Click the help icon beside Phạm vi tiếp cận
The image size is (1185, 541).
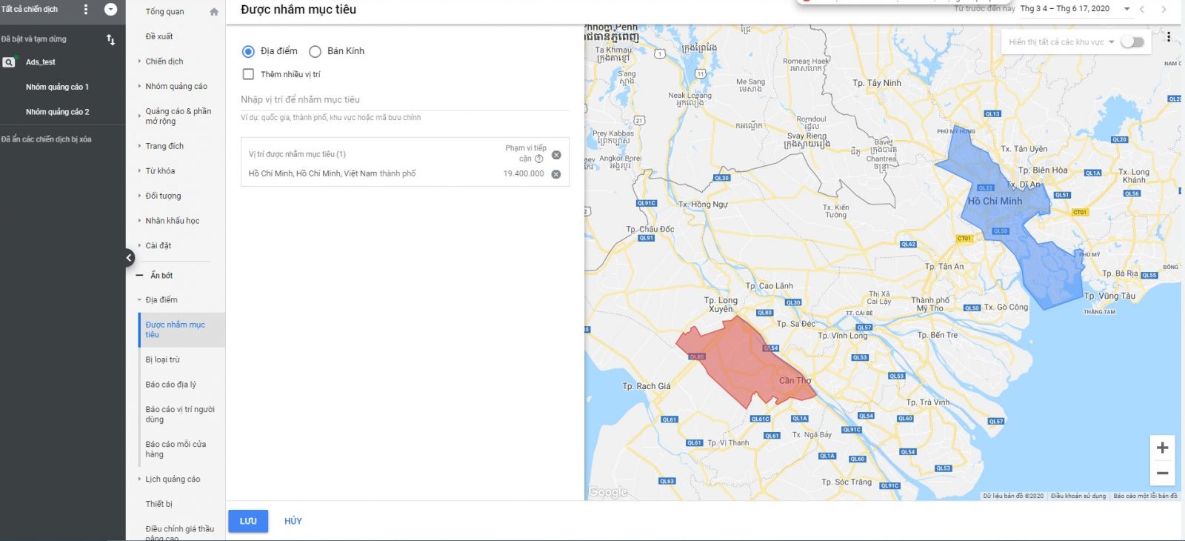(539, 159)
